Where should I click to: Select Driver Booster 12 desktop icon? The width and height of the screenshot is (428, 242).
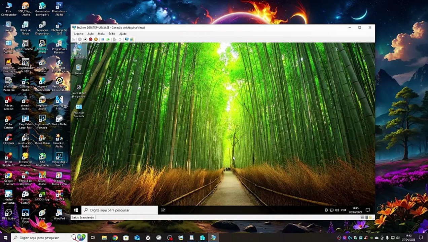8,160
